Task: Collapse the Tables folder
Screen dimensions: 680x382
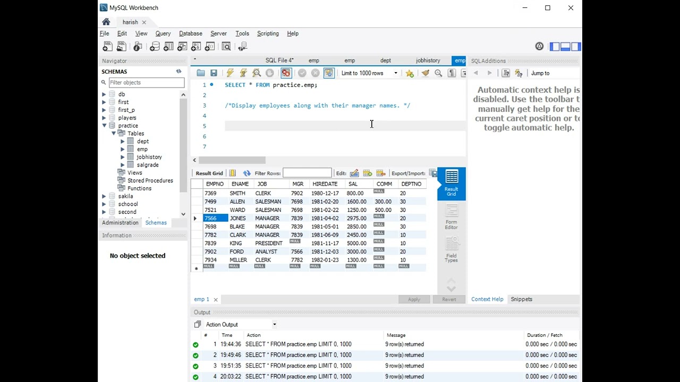Action: point(113,134)
